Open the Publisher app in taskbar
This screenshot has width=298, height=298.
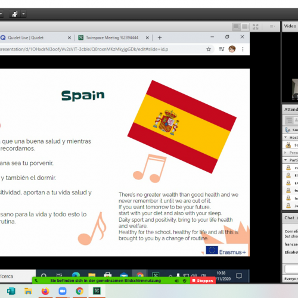[11, 291]
